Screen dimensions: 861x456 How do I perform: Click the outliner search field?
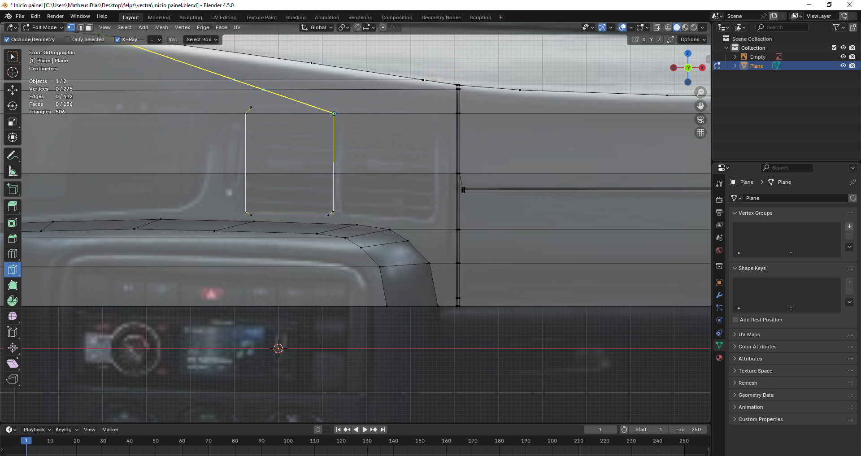tap(782, 27)
